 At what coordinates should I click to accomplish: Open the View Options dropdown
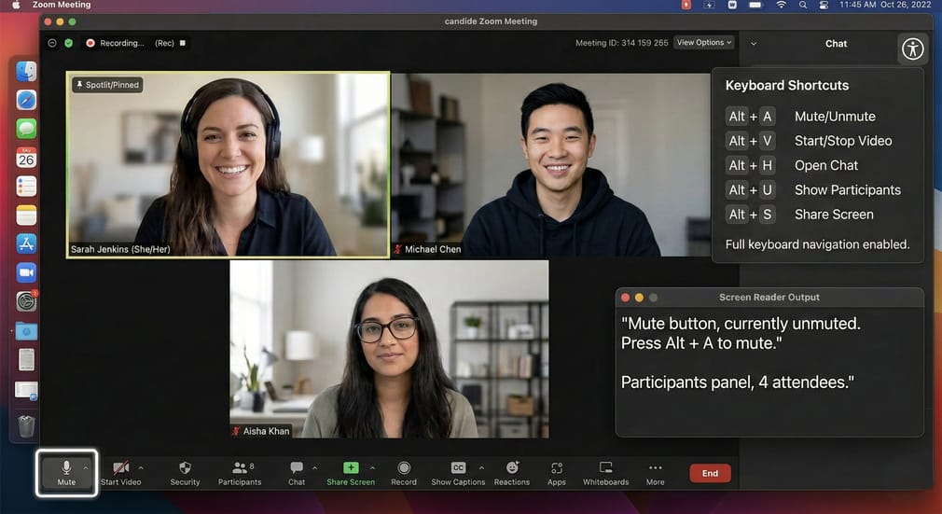pyautogui.click(x=704, y=43)
